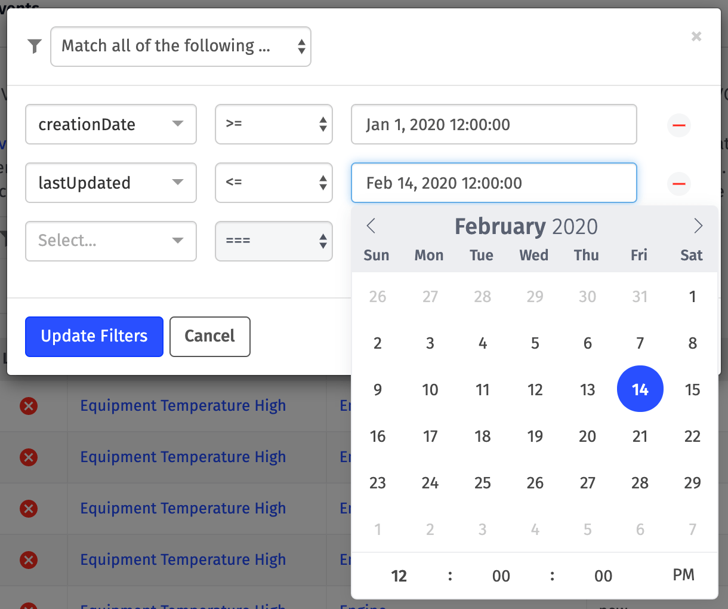Select February 20 in the calendar
728x609 pixels.
[x=587, y=436]
